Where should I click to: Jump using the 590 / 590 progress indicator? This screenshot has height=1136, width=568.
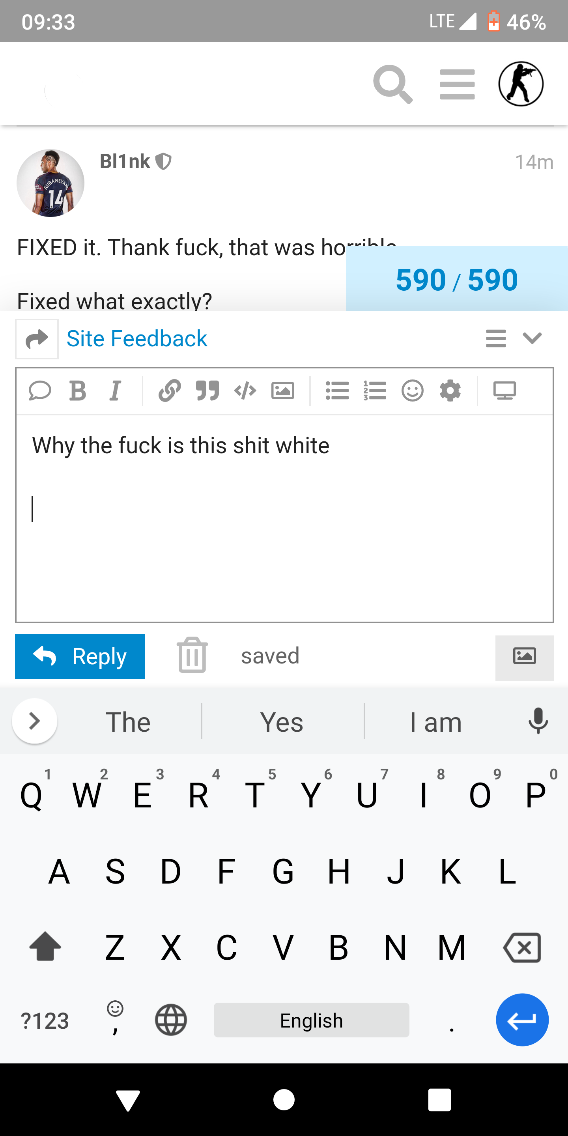click(457, 280)
